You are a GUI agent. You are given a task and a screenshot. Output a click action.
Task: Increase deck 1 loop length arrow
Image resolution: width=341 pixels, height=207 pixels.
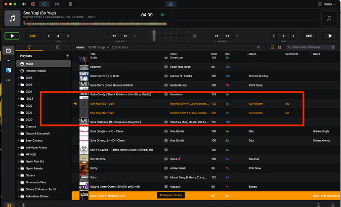coord(68,36)
